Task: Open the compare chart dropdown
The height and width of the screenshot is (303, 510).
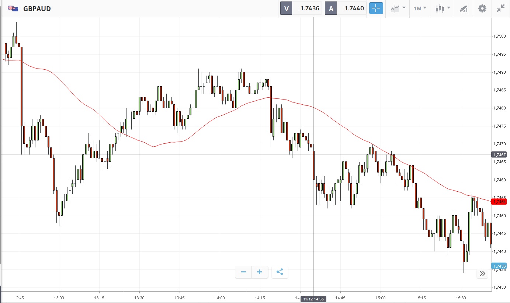Action: coord(398,8)
